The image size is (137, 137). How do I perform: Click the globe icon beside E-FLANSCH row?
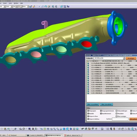[88, 65]
